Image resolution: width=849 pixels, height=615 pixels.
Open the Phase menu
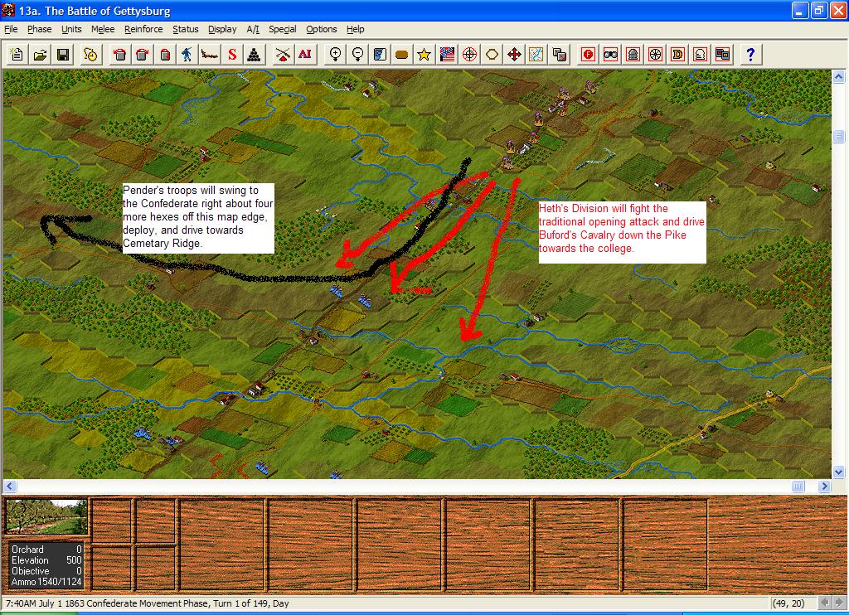point(40,29)
